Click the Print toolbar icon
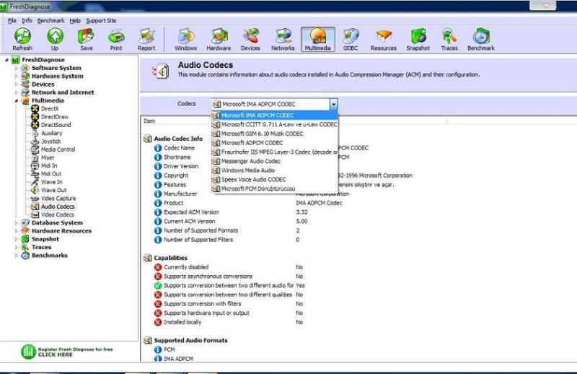This screenshot has width=577, height=374. tap(116, 39)
